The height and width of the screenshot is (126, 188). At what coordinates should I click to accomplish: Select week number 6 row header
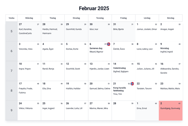coord(11,51)
